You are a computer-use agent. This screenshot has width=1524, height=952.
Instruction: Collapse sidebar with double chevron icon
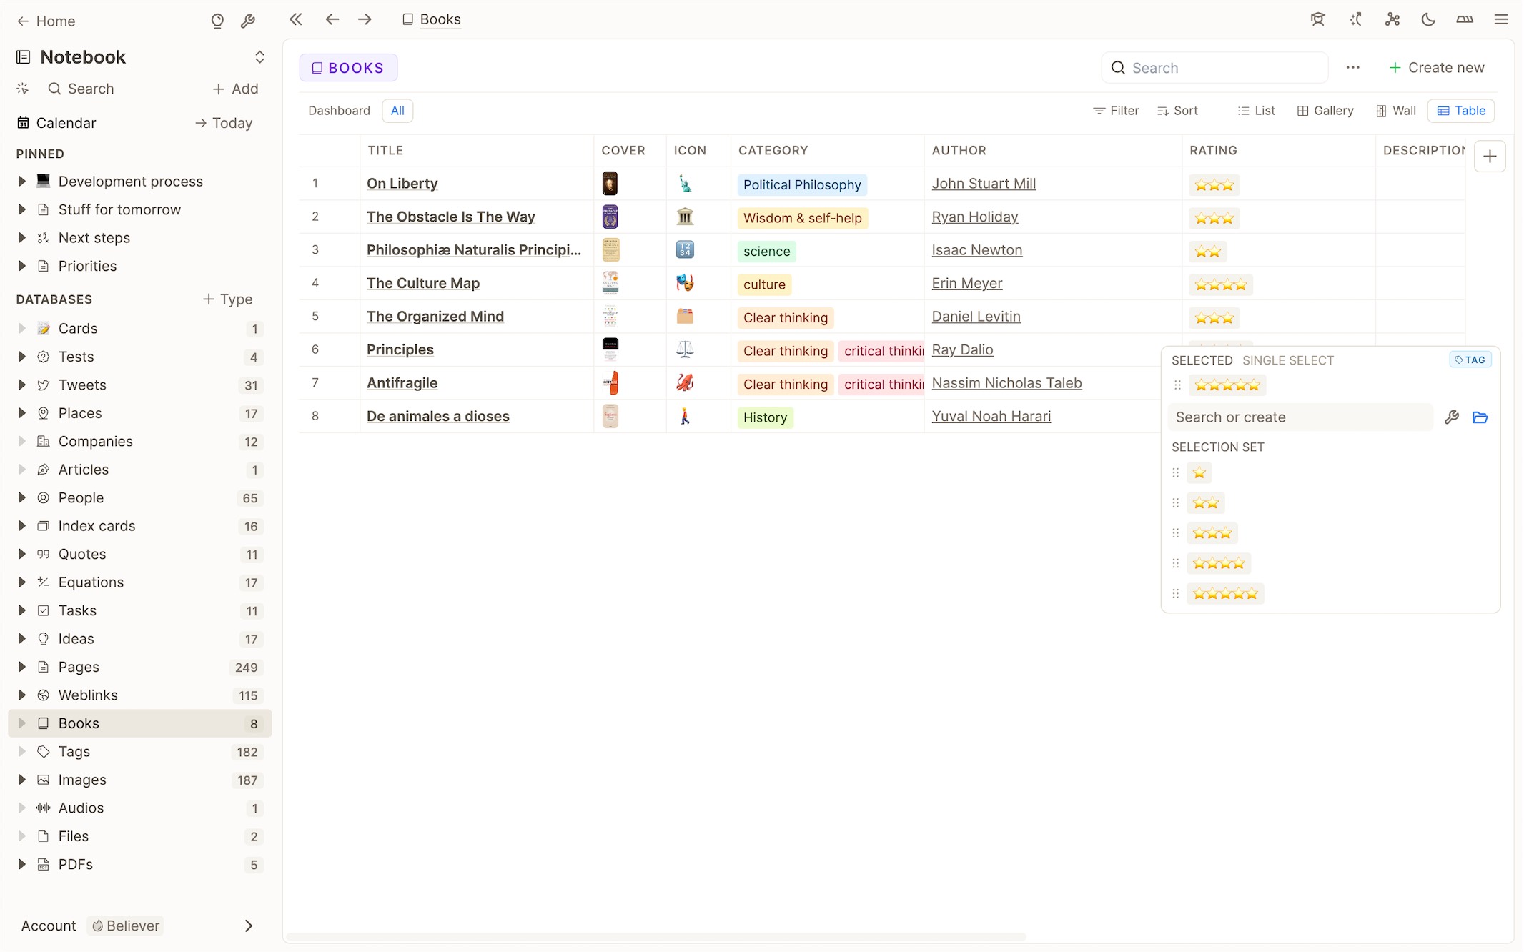pos(296,19)
